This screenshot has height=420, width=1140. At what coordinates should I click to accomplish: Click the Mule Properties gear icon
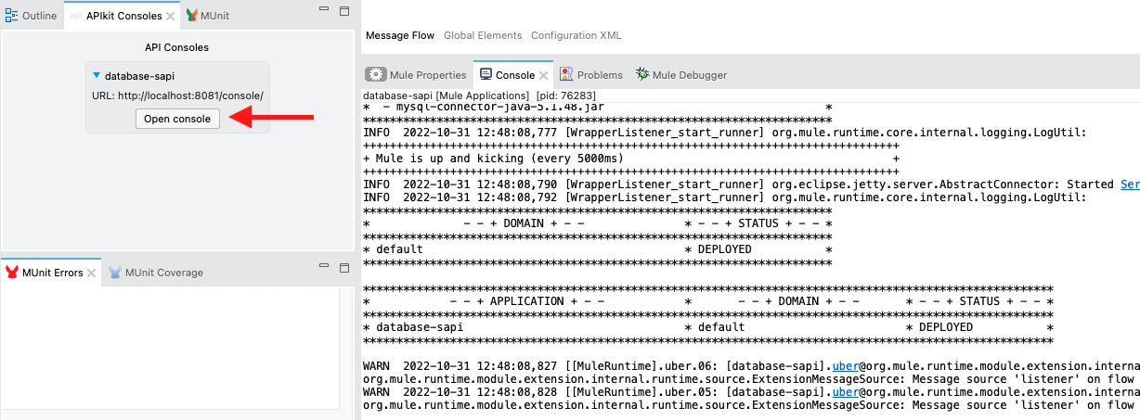376,75
